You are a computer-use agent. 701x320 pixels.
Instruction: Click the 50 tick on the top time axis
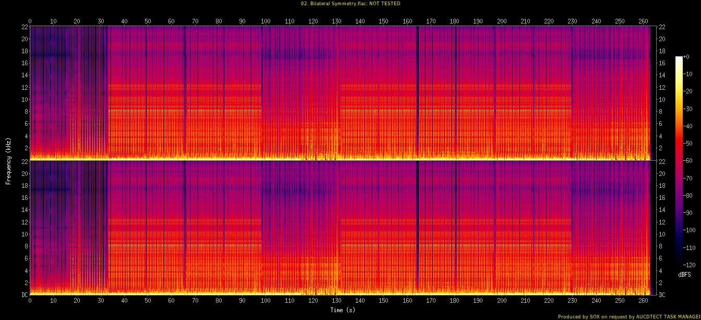(x=148, y=21)
